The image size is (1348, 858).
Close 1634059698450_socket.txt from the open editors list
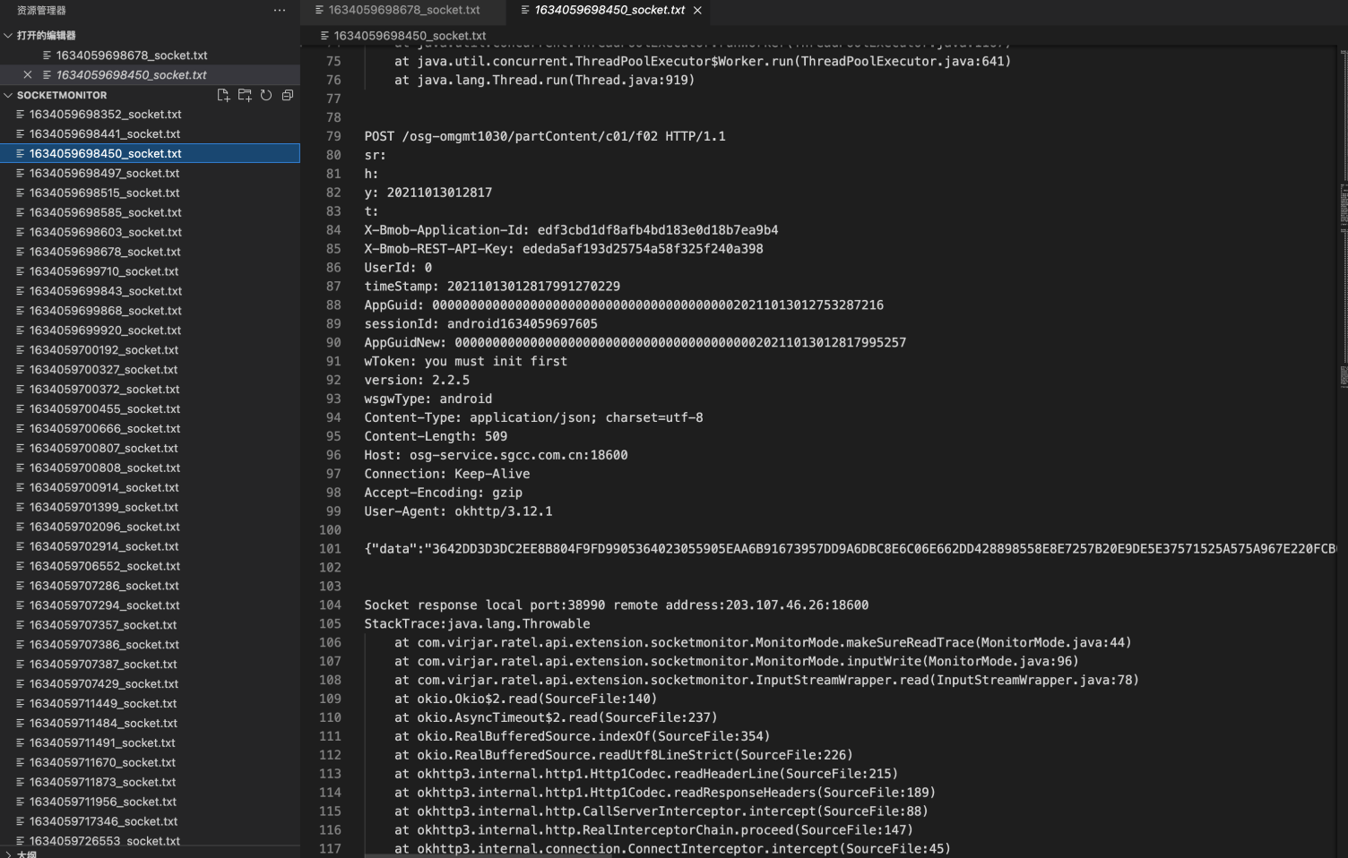tap(28, 75)
